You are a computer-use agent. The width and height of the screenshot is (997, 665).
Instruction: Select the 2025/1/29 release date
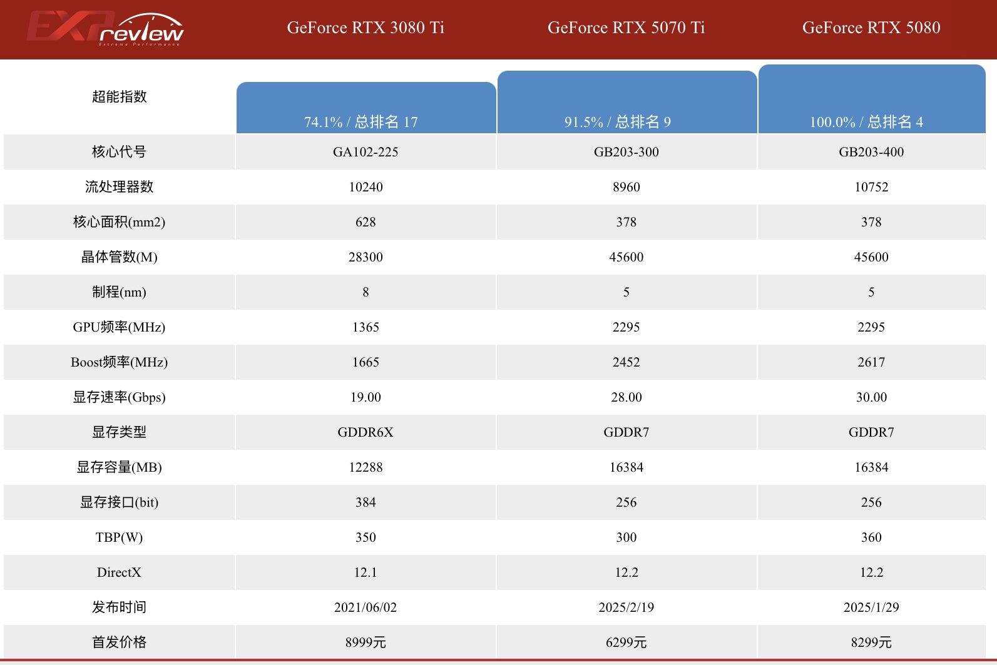[x=871, y=607]
